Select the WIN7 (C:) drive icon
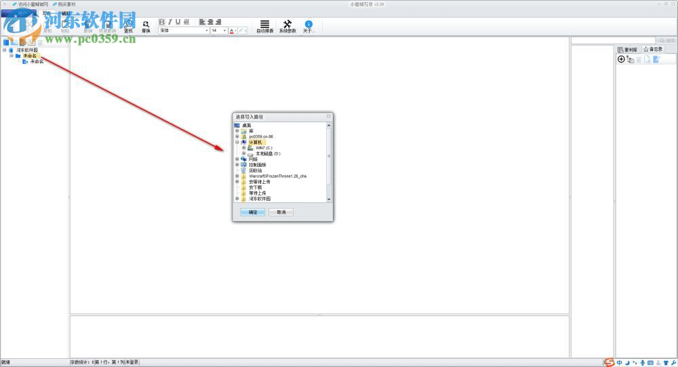The height and width of the screenshot is (367, 678). 250,148
